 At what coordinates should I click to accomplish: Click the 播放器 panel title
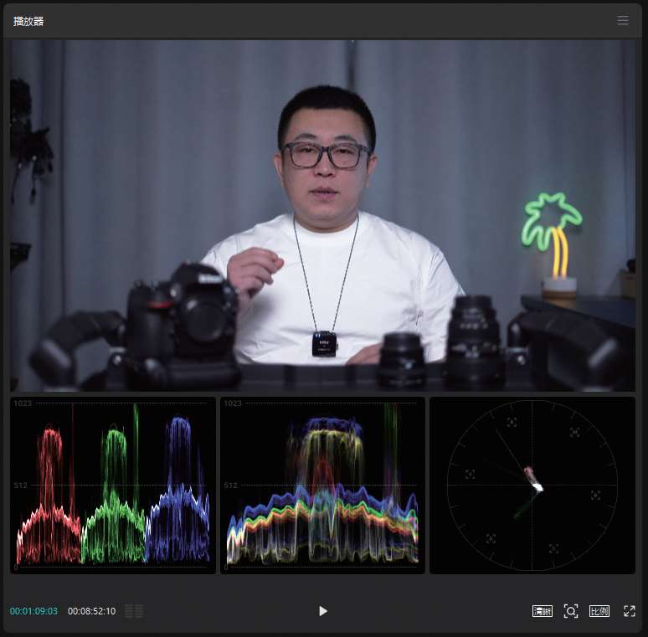28,21
